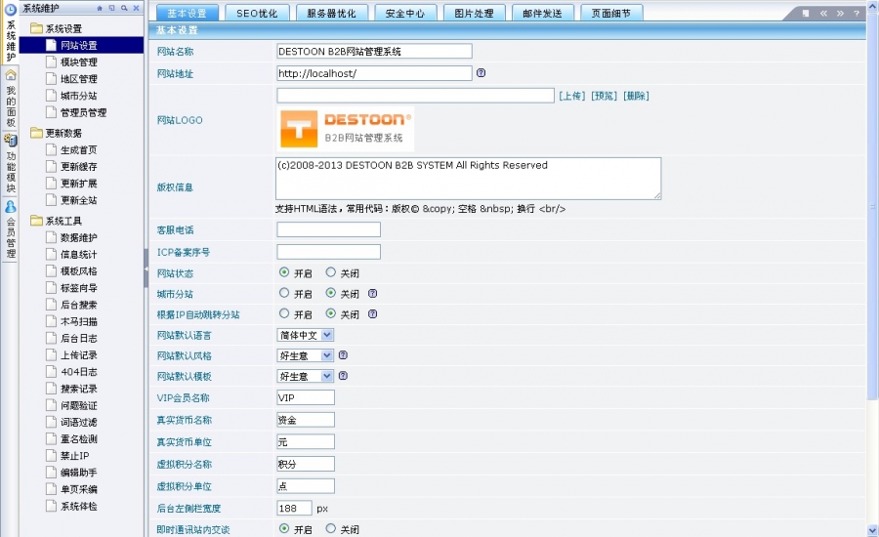
Task: Set 网站状态 to 关闭
Action: 331,272
